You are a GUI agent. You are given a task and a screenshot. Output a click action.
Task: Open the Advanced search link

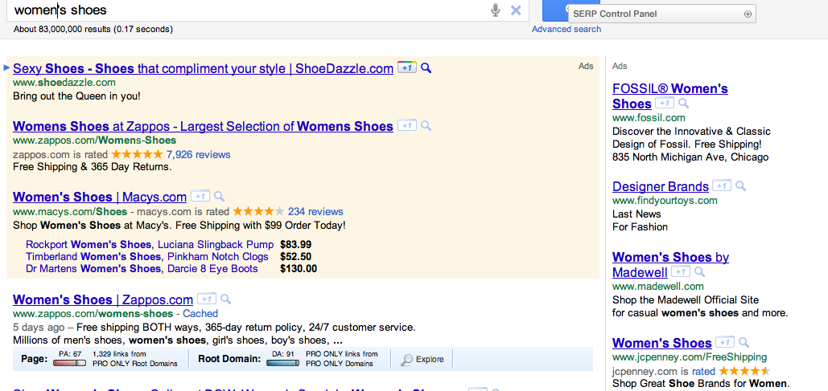[x=566, y=29]
